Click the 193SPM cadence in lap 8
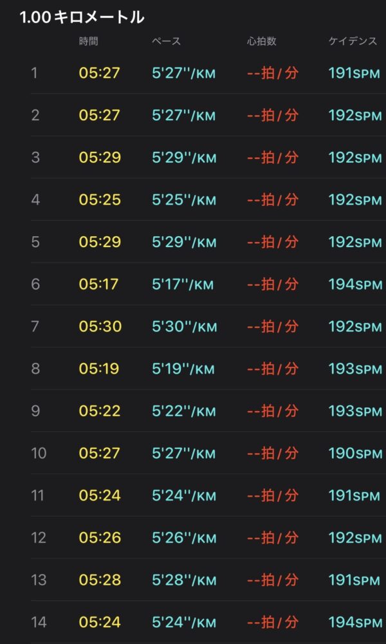Screen dimensions: 386x644 pos(355,369)
